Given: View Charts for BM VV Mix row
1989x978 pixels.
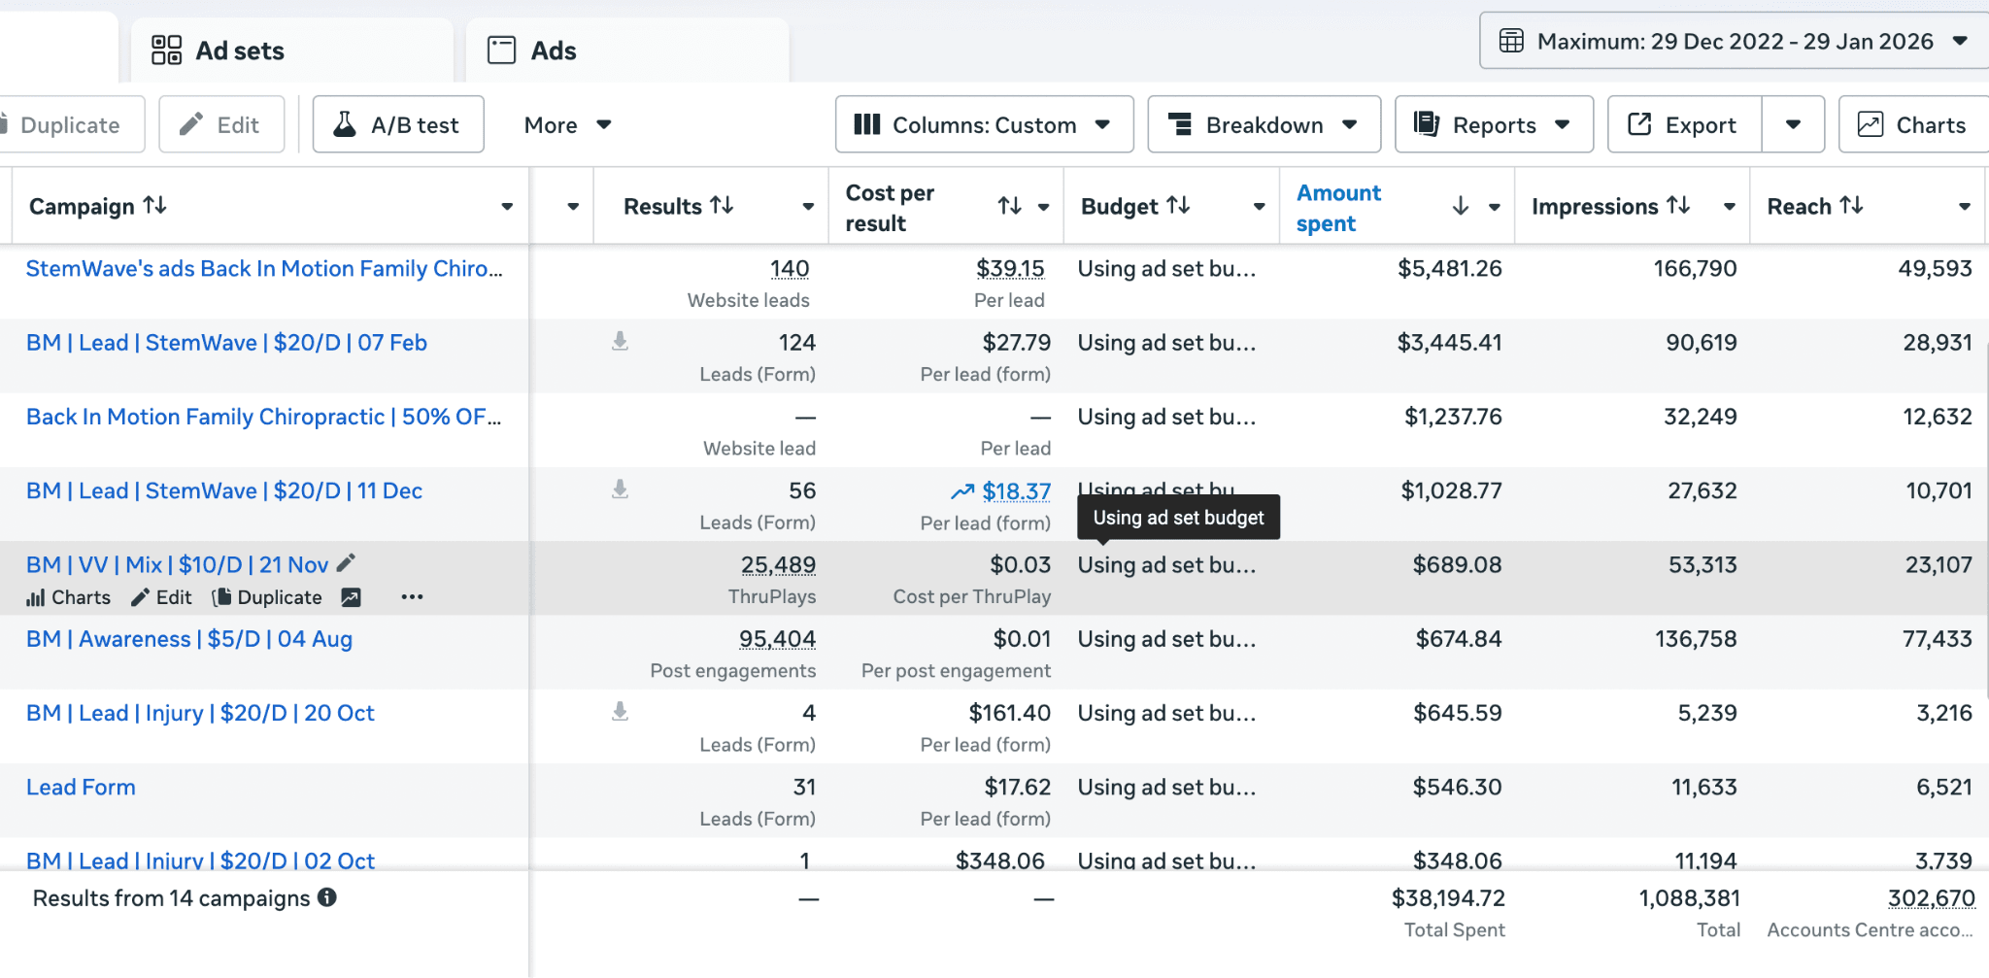Looking at the screenshot, I should tap(68, 597).
